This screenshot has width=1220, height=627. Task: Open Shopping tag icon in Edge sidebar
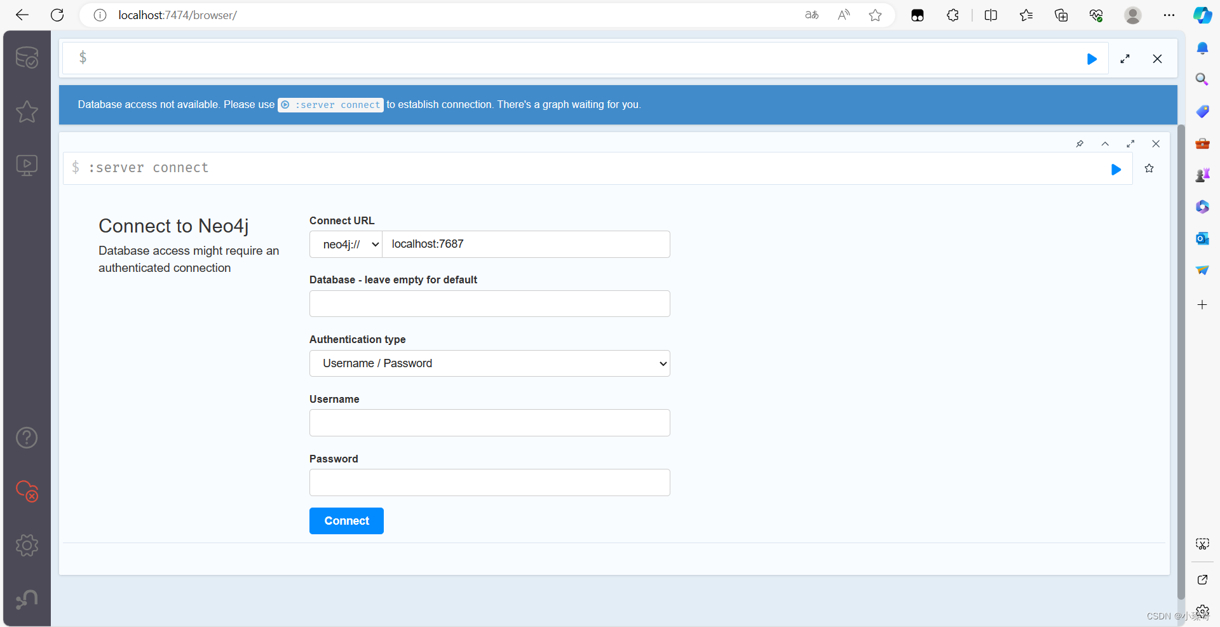(1202, 112)
